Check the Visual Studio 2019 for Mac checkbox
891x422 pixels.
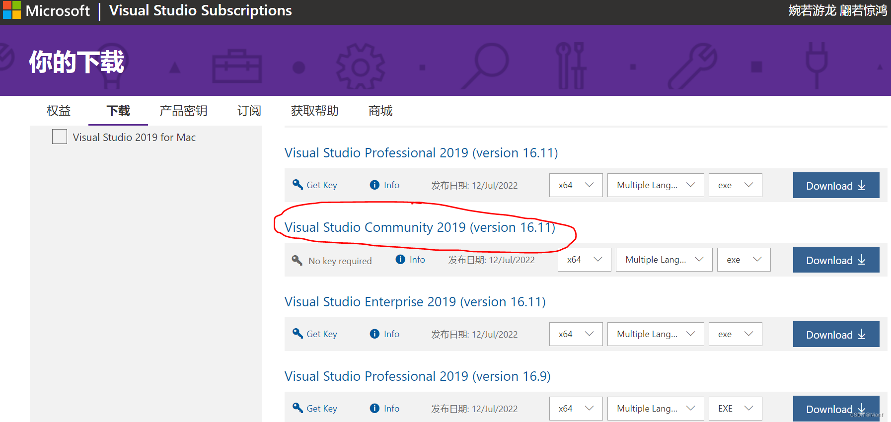click(60, 137)
